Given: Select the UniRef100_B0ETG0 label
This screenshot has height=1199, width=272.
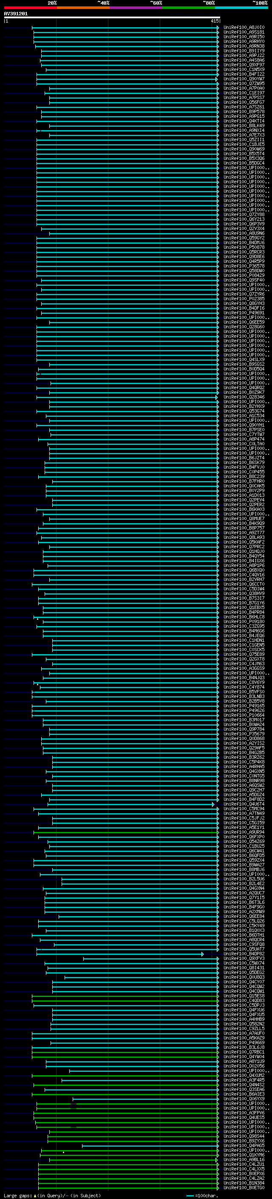Looking at the screenshot, I should click(x=244, y=1188).
